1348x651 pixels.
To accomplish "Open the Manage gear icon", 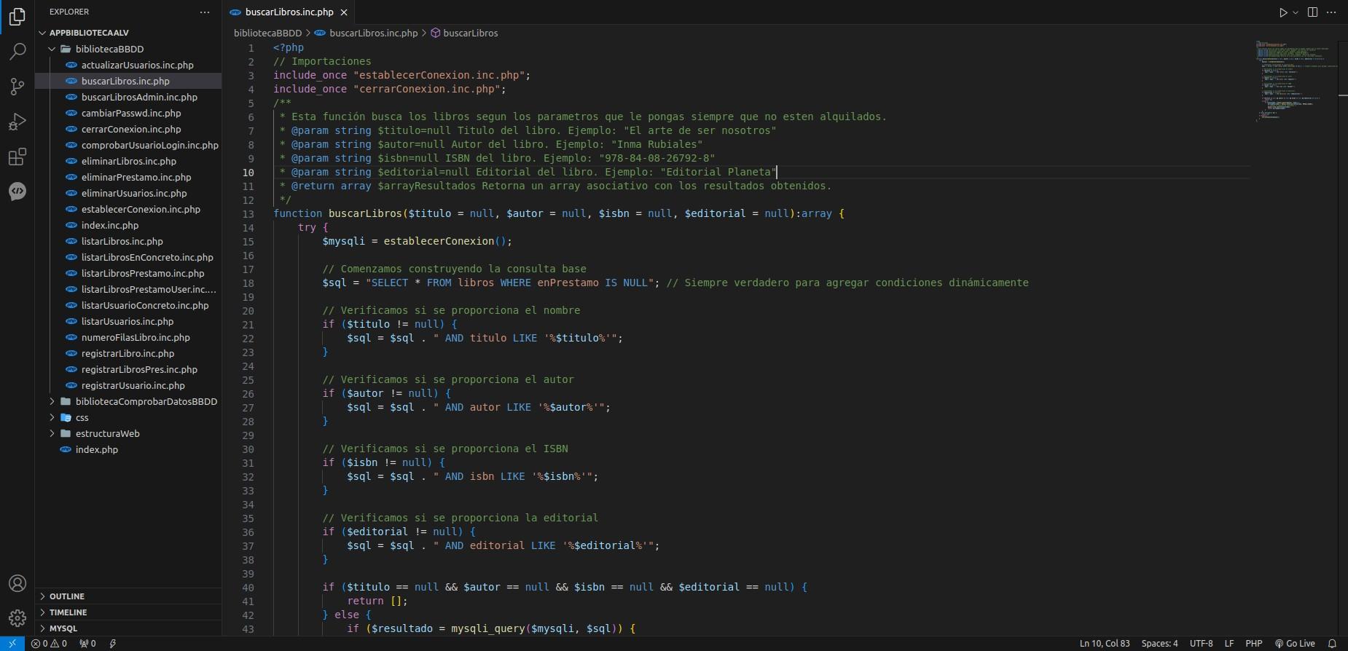I will pos(17,618).
